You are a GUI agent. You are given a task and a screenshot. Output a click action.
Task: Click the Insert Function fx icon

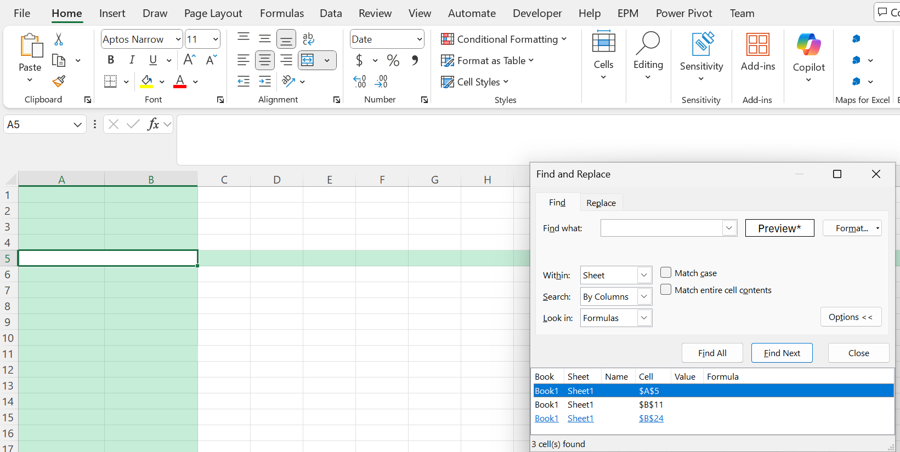coord(153,124)
